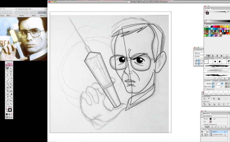The width and height of the screenshot is (230, 142).
Task: Click the K slider in Color panel
Action: [219, 12]
